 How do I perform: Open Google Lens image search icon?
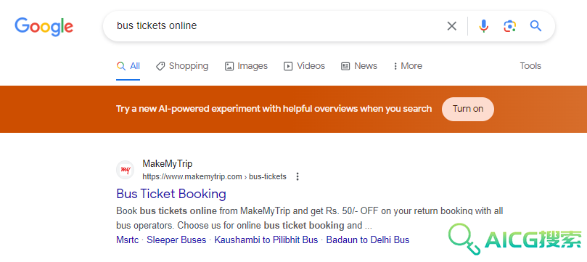509,26
